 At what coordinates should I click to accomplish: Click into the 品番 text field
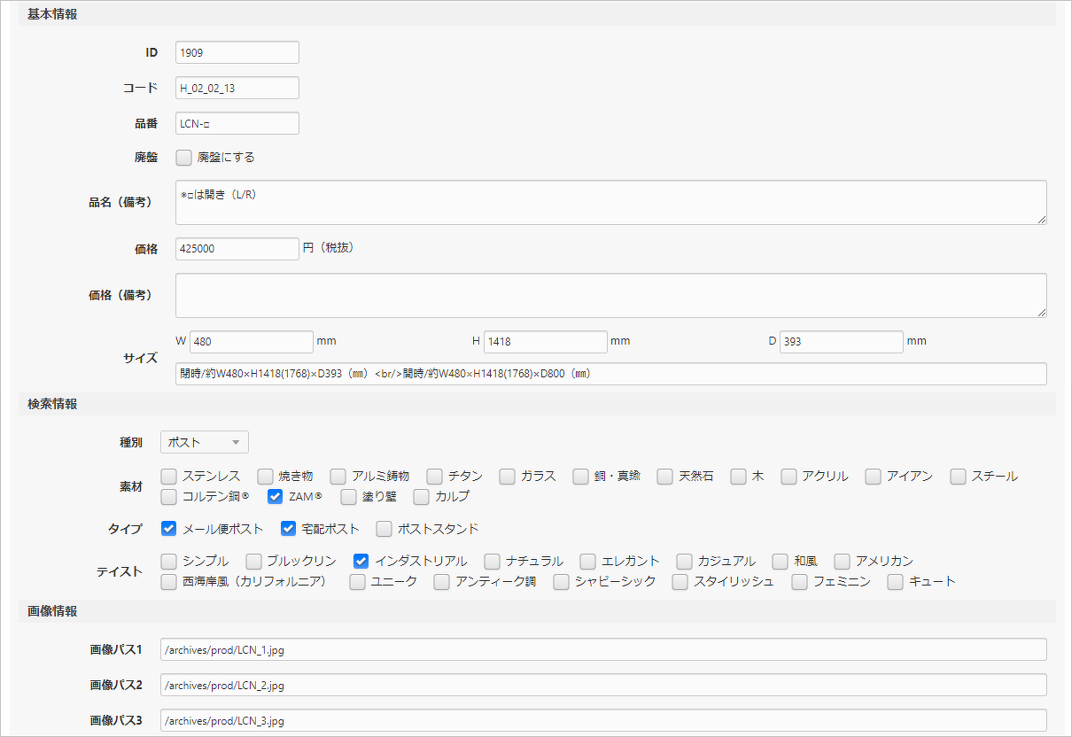tap(237, 123)
